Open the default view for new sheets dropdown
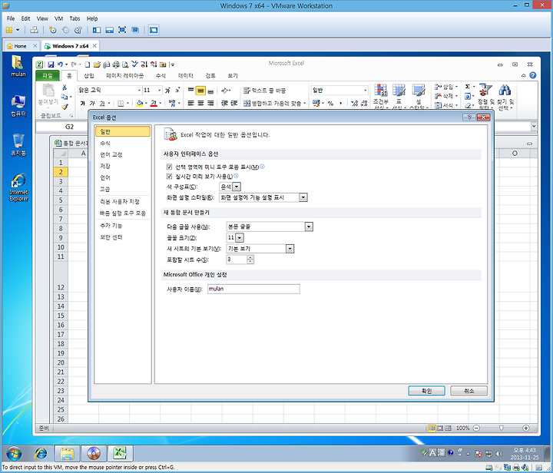 (x=290, y=249)
